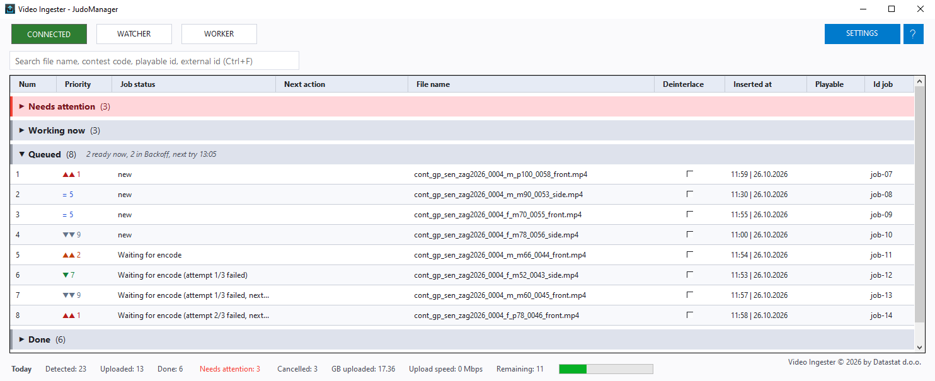
Task: Click the blue equals priority icon for job-09
Action: point(64,215)
